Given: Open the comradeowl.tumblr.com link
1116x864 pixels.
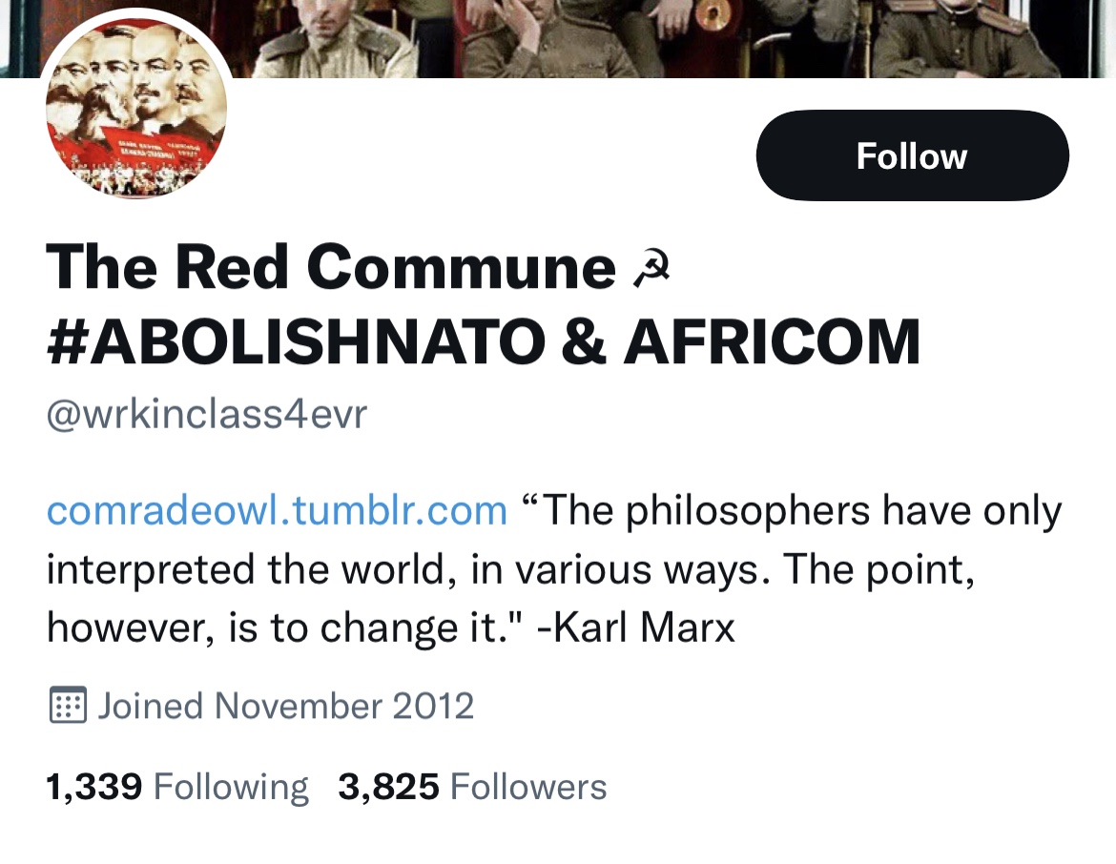Looking at the screenshot, I should tap(277, 511).
